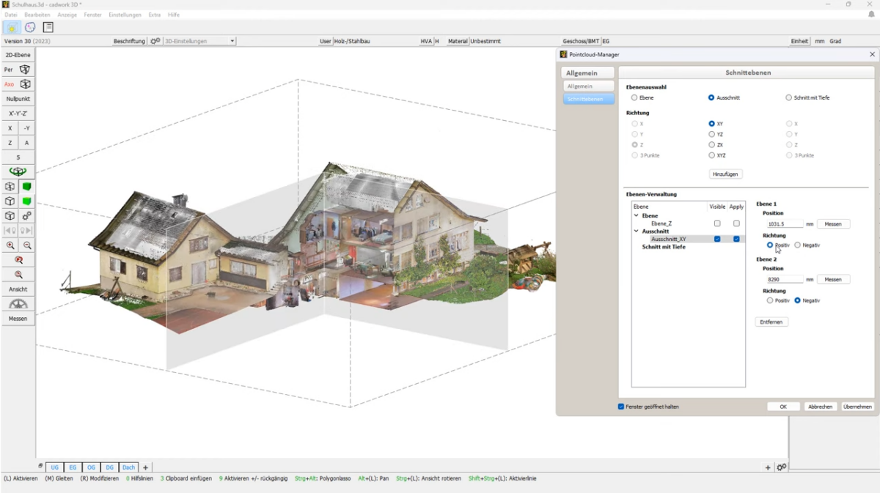Uncheck Apply for Ausschnitt_XY
The height and width of the screenshot is (493, 880).
click(736, 239)
